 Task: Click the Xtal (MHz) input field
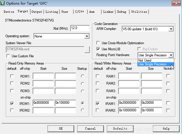point(80,28)
